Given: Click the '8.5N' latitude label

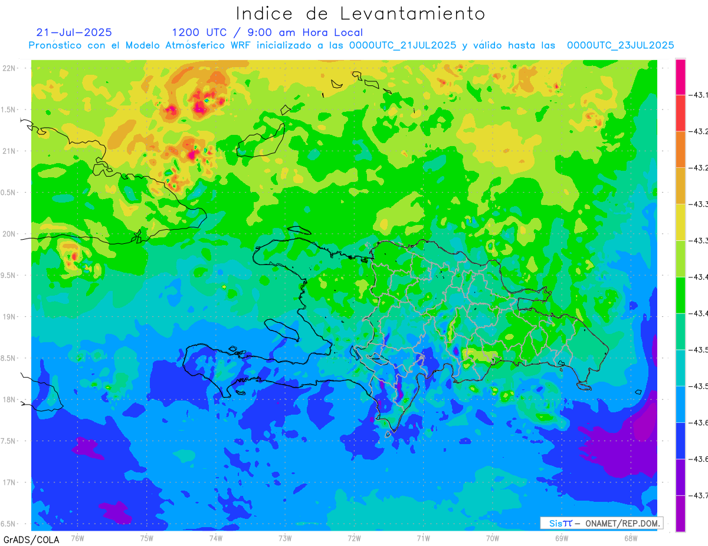Looking at the screenshot, I should click(x=8, y=358).
